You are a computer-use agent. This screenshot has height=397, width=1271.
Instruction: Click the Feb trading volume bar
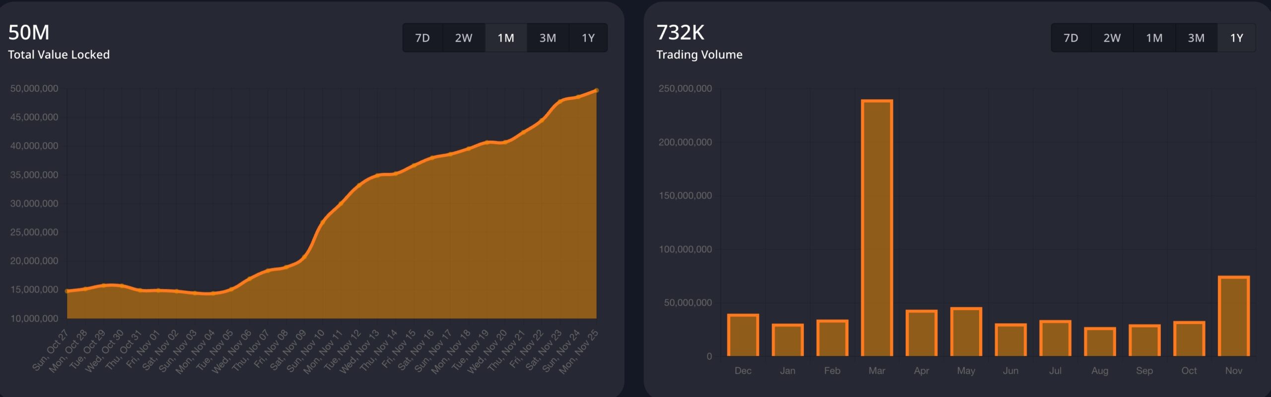click(832, 338)
